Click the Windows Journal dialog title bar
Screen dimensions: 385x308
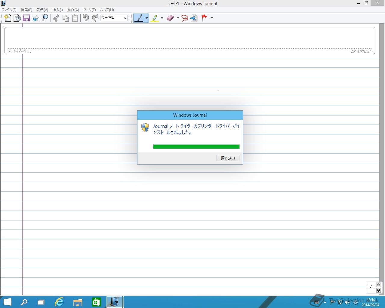(x=190, y=115)
